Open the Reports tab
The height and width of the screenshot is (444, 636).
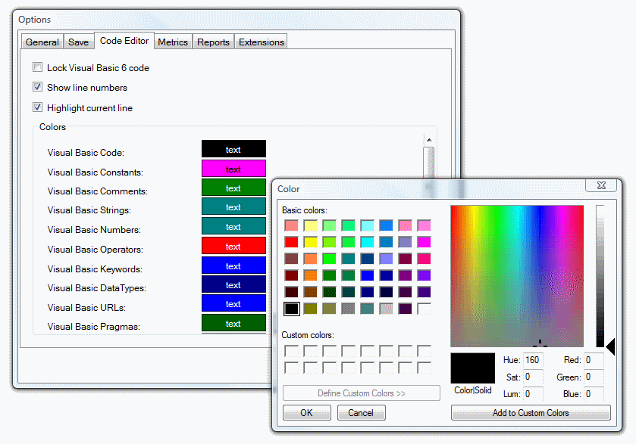213,42
